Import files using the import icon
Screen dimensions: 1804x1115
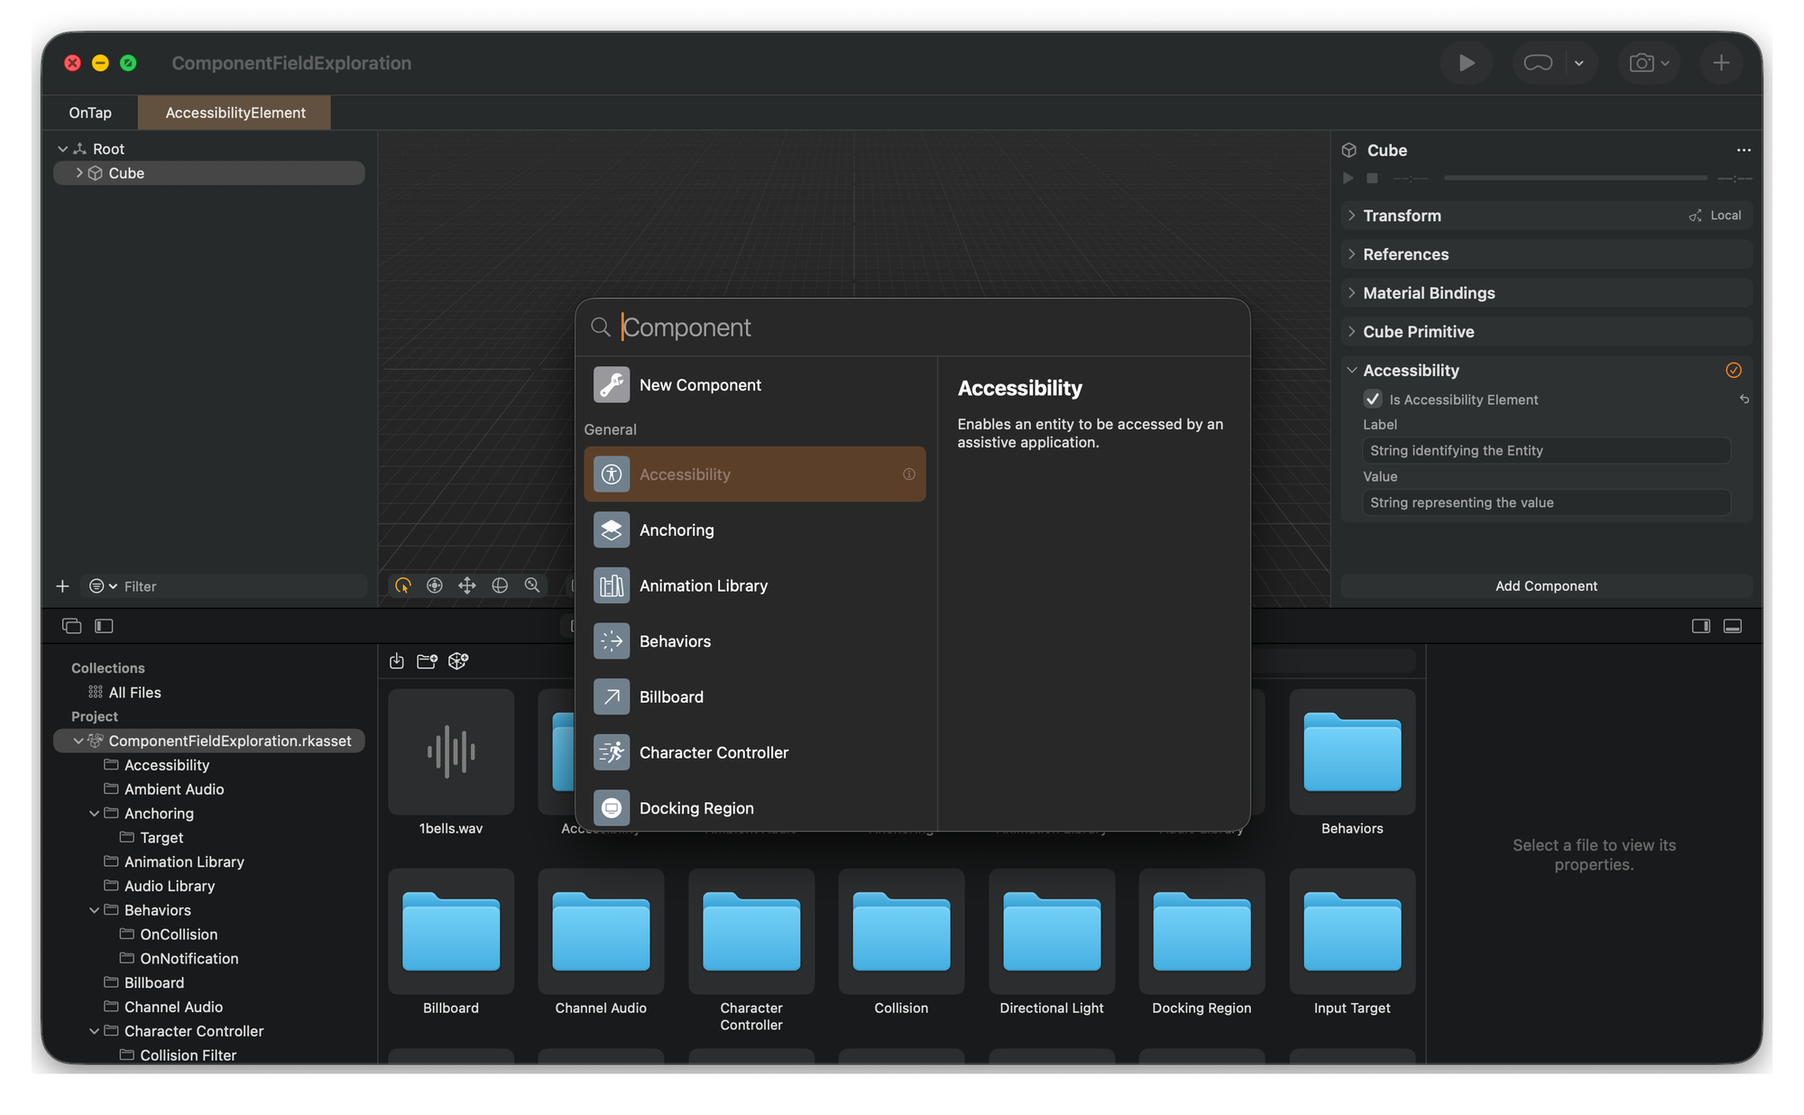pos(396,660)
